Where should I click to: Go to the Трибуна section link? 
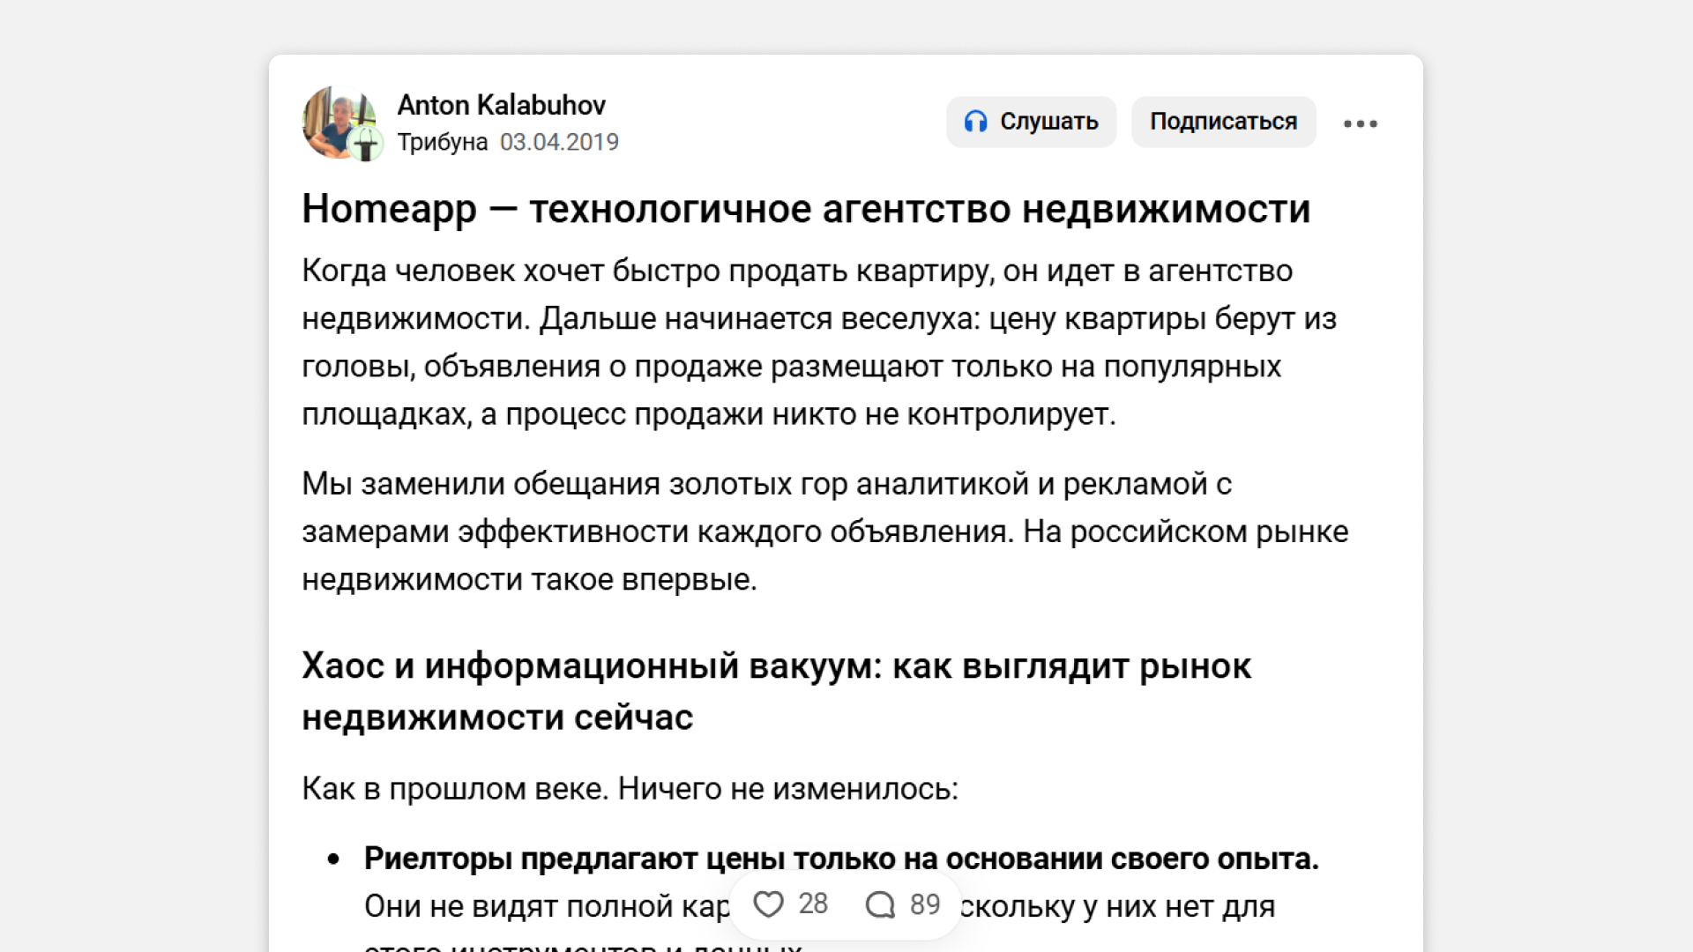[442, 142]
